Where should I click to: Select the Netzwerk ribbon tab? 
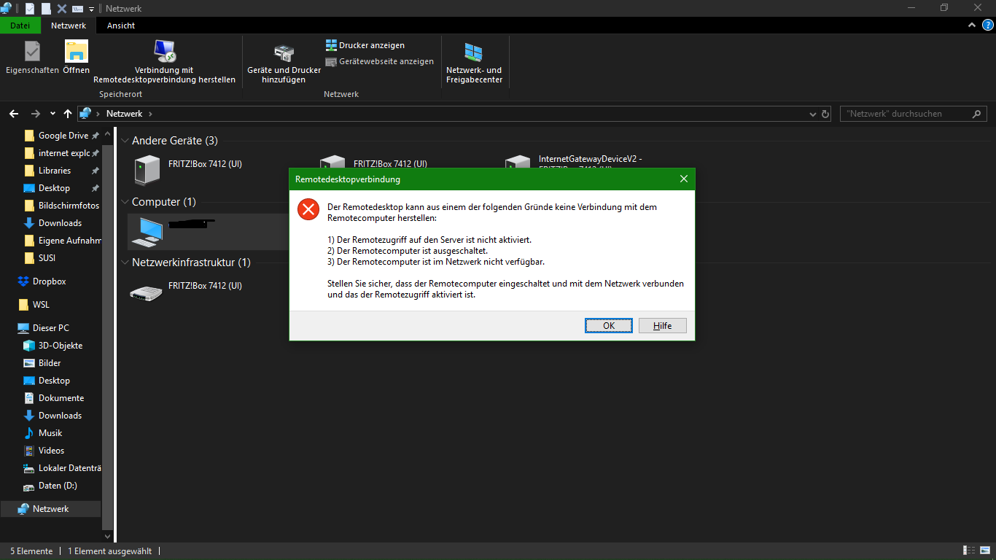[69, 26]
